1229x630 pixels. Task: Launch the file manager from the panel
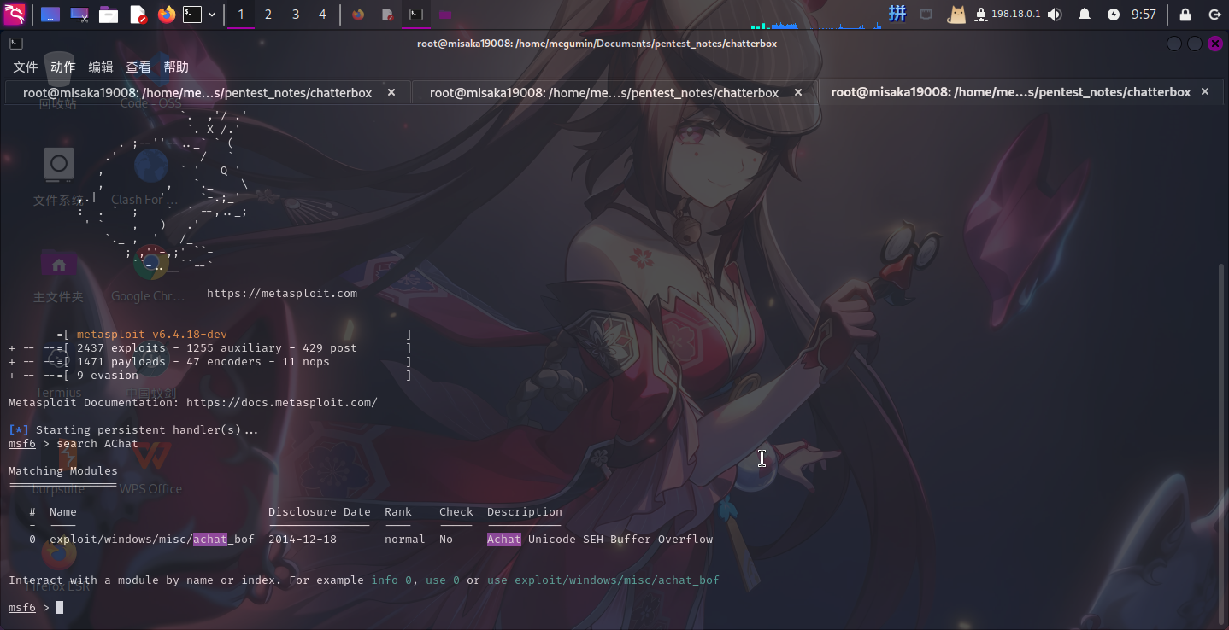coord(109,15)
